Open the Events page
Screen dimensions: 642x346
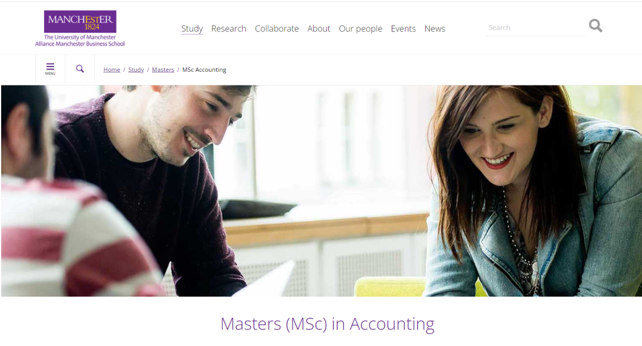403,28
